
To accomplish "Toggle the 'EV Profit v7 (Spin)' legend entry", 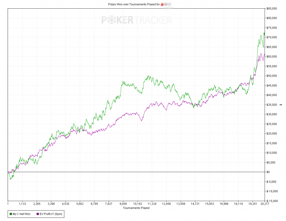I will (50, 214).
